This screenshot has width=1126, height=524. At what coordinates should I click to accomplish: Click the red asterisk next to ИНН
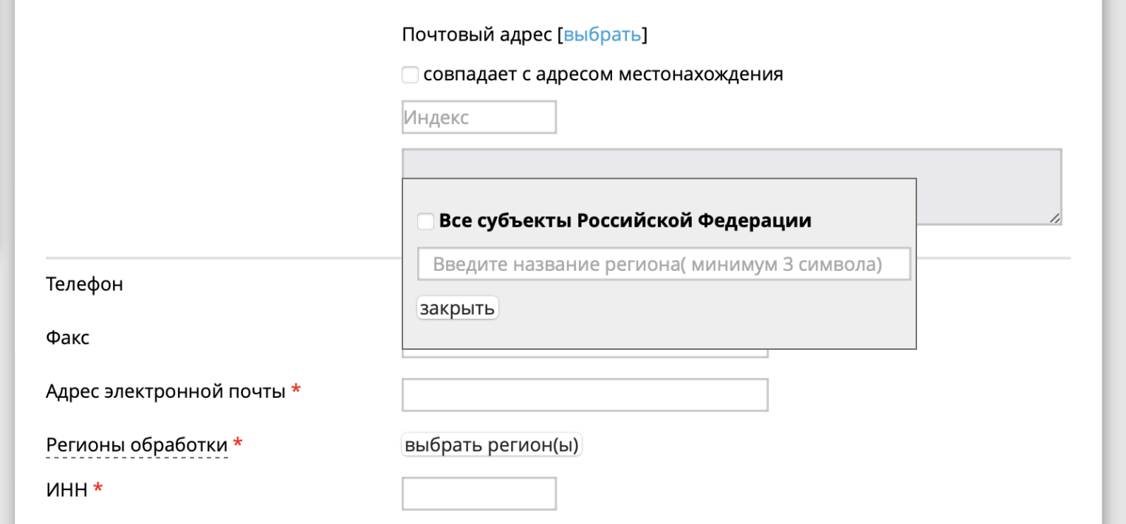[x=97, y=489]
